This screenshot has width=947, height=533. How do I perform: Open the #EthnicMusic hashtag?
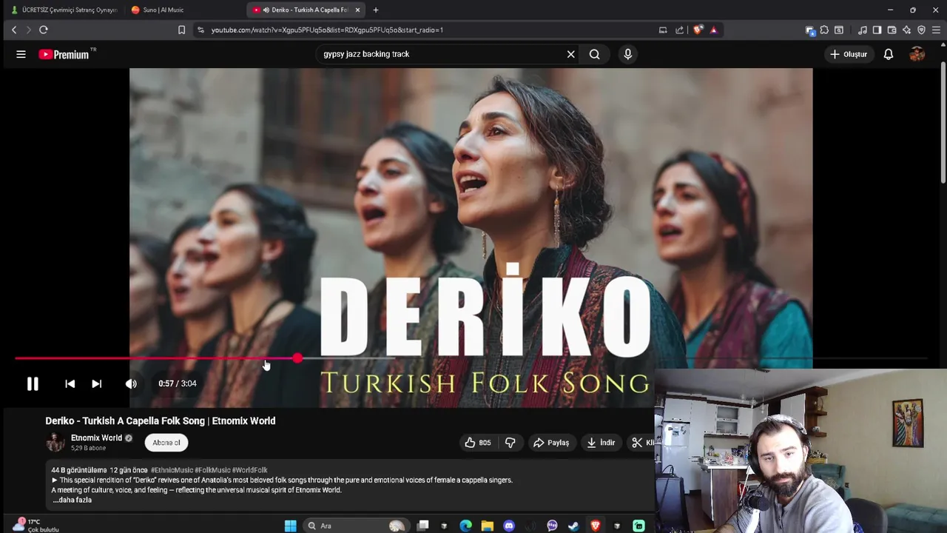[172, 470]
